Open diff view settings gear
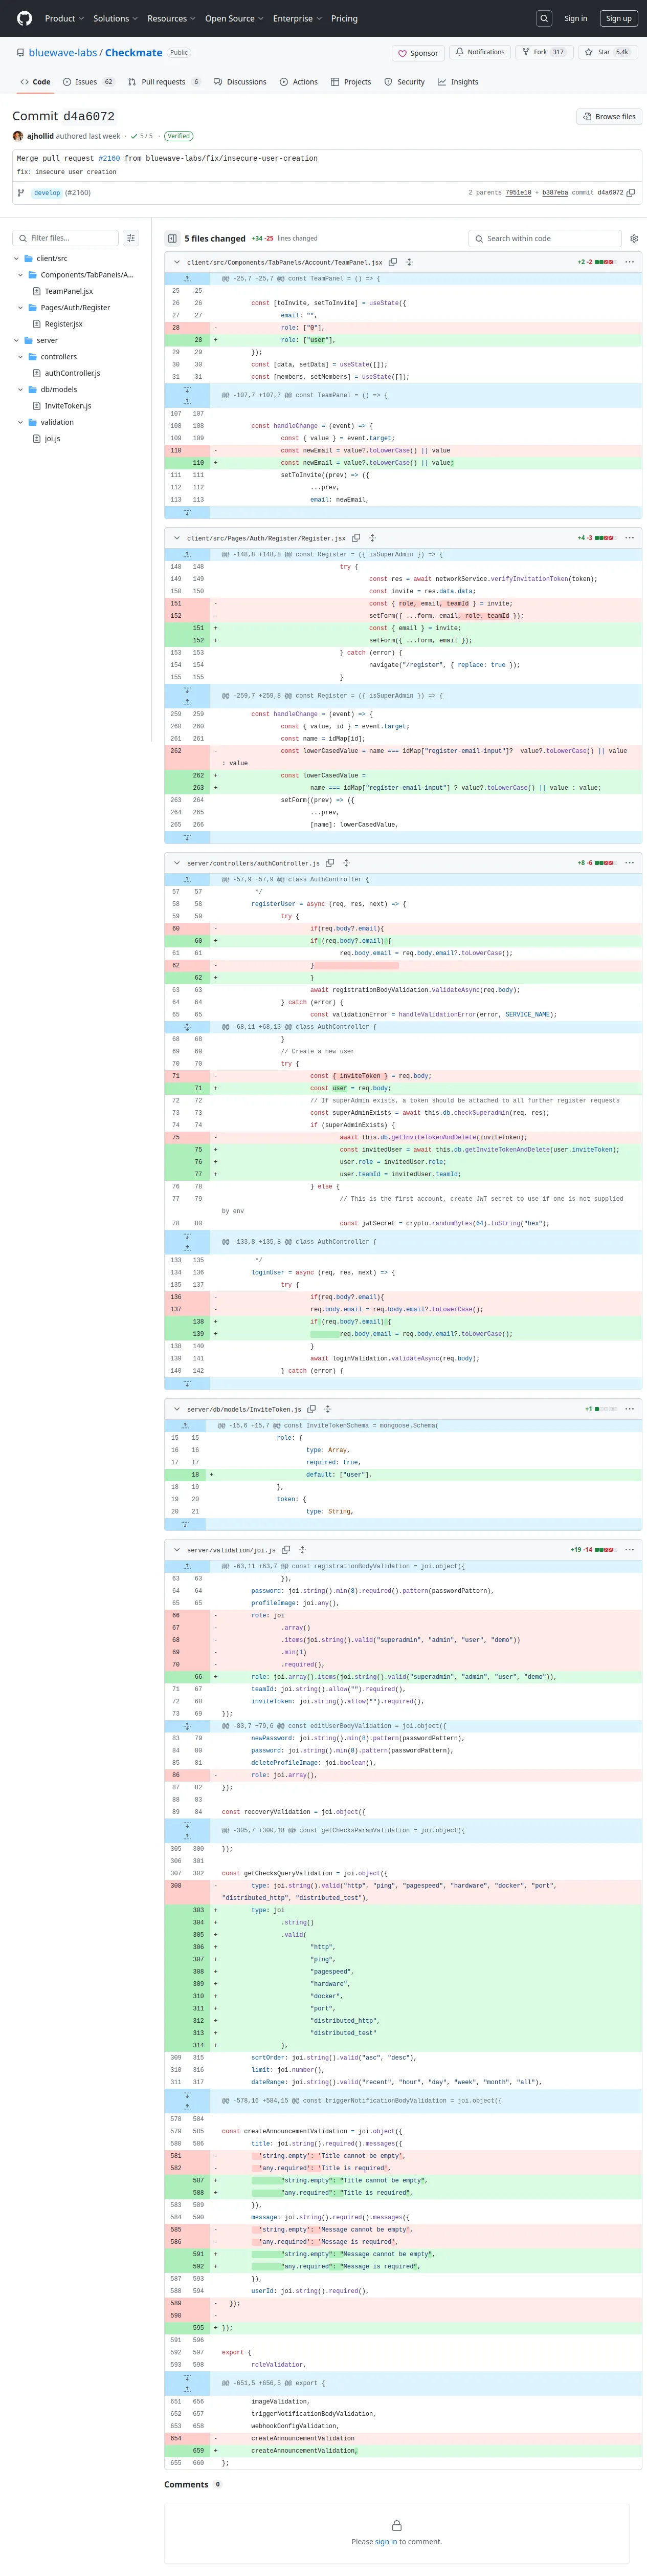The width and height of the screenshot is (647, 2576). pyautogui.click(x=634, y=238)
